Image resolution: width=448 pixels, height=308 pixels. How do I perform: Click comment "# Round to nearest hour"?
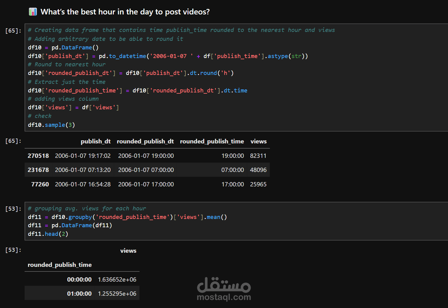(x=67, y=64)
